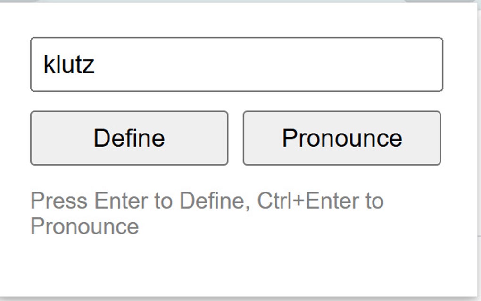Look up the definition of klutz
This screenshot has width=481, height=301.
tap(129, 138)
